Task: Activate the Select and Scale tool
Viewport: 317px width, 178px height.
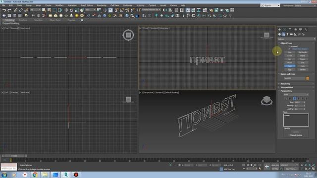Action: pyautogui.click(x=76, y=10)
